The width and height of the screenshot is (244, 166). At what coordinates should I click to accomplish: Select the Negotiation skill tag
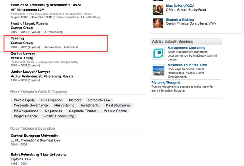pos(53,111)
